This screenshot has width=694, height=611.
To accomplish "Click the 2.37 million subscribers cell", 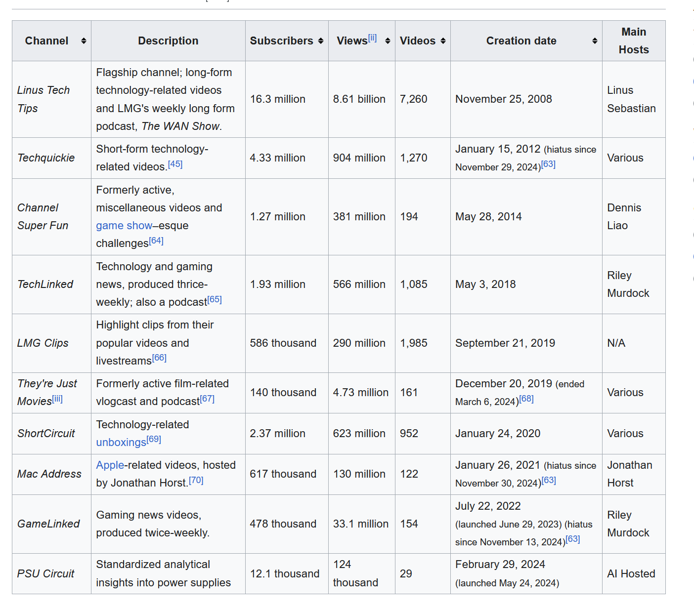I will coord(287,434).
